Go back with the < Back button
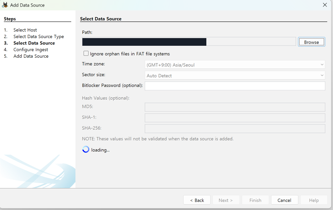 click(x=197, y=200)
